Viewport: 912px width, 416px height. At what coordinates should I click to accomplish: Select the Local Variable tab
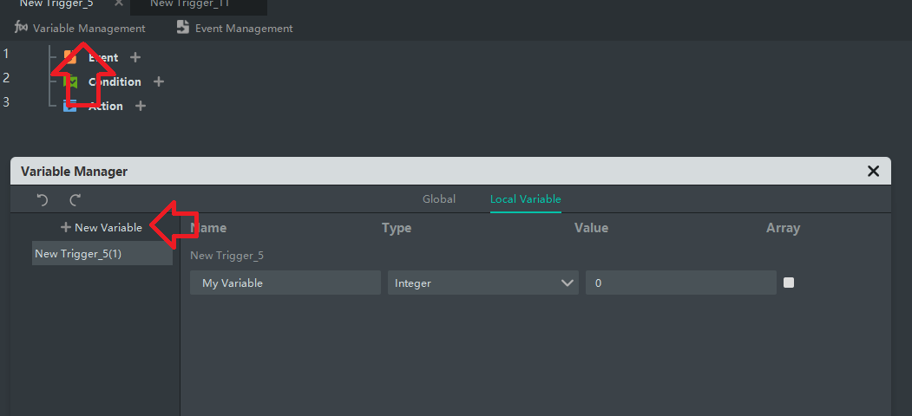tap(525, 199)
